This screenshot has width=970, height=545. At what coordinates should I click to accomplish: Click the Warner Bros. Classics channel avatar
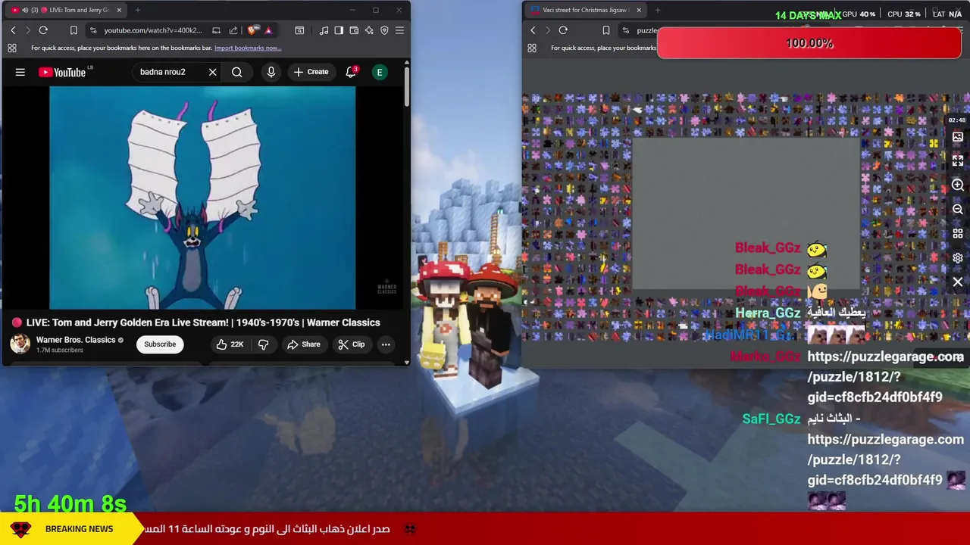(20, 344)
